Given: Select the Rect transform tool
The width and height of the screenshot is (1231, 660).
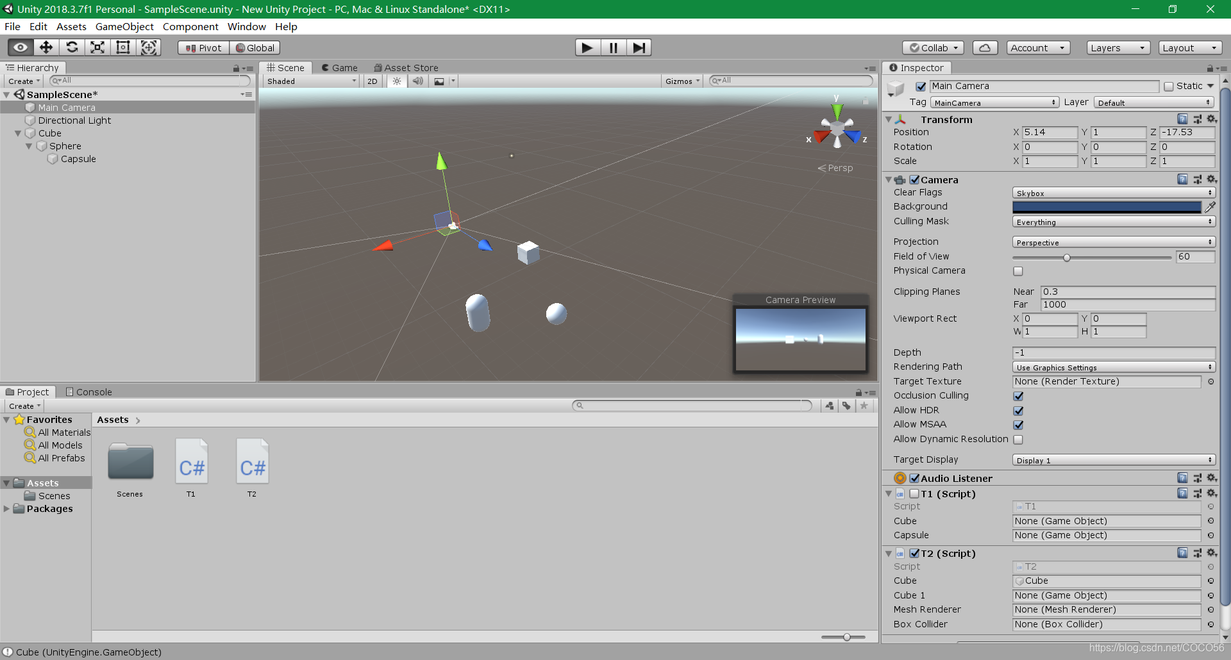Looking at the screenshot, I should pyautogui.click(x=123, y=47).
